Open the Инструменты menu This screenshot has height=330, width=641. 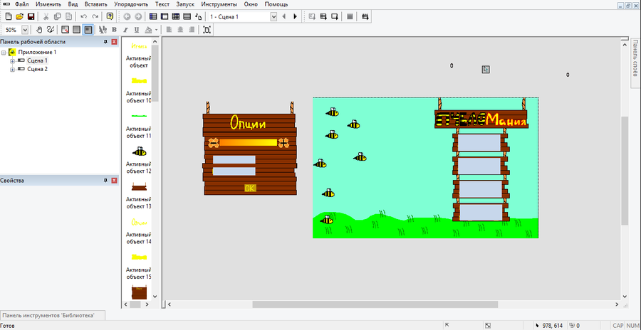tap(219, 4)
